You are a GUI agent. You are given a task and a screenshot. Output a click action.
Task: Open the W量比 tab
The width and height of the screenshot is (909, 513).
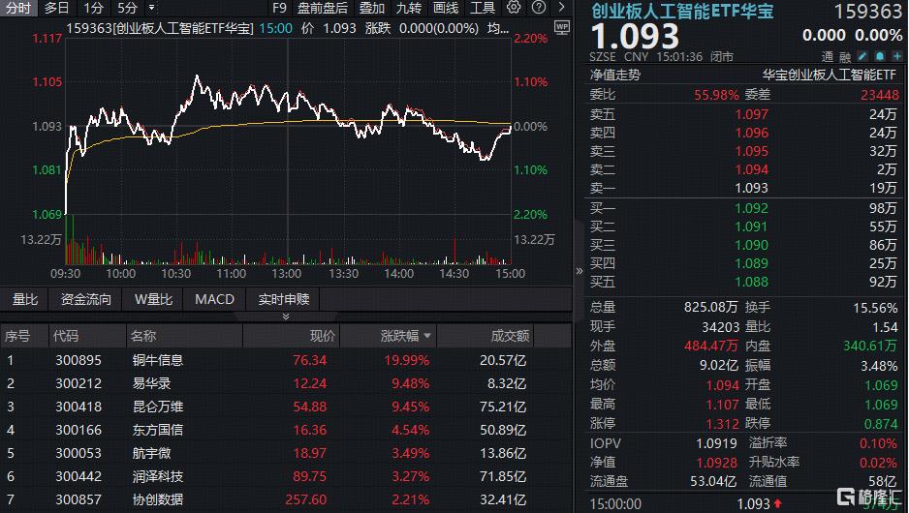[154, 299]
